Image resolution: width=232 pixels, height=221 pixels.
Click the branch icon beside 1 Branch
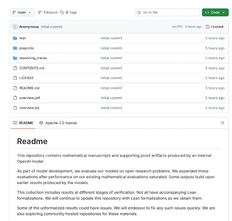40,12
